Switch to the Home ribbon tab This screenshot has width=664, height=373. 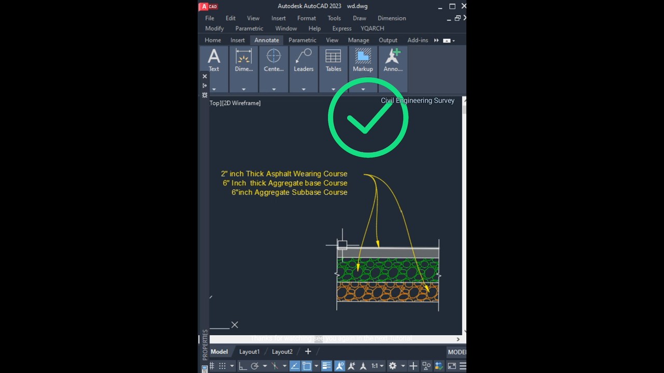(213, 40)
